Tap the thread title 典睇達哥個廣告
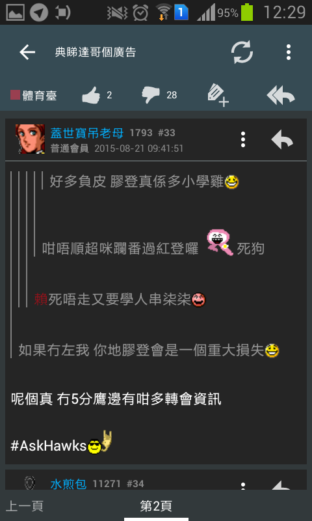The image size is (312, 521). [x=96, y=52]
